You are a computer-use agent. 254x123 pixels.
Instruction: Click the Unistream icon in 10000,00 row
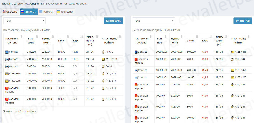(x=7, y=74)
